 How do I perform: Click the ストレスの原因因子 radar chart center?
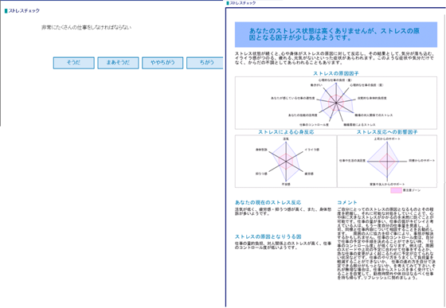pos(336,103)
